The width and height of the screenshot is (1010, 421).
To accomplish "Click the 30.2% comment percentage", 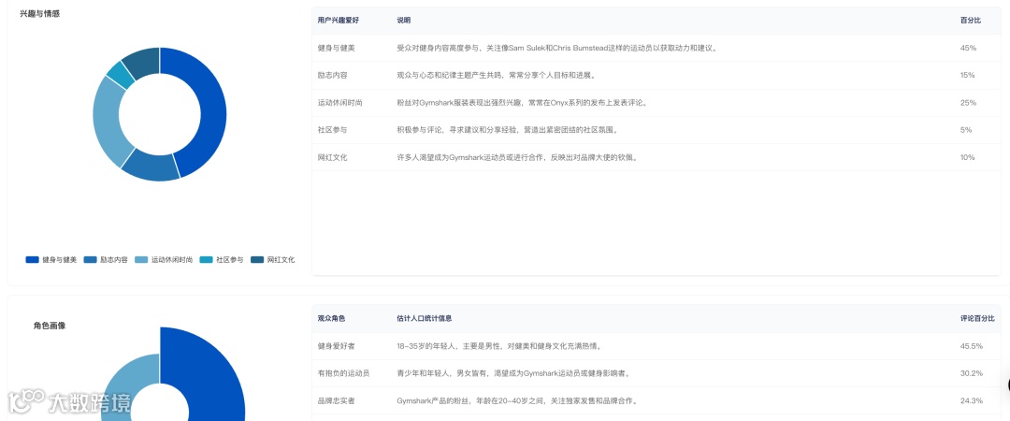I will click(x=972, y=373).
